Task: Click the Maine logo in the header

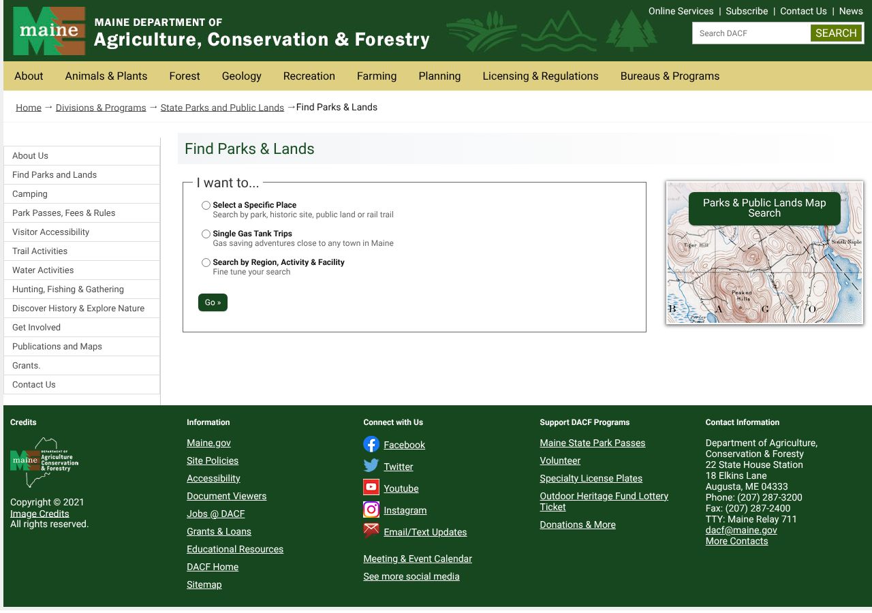Action: (x=49, y=31)
